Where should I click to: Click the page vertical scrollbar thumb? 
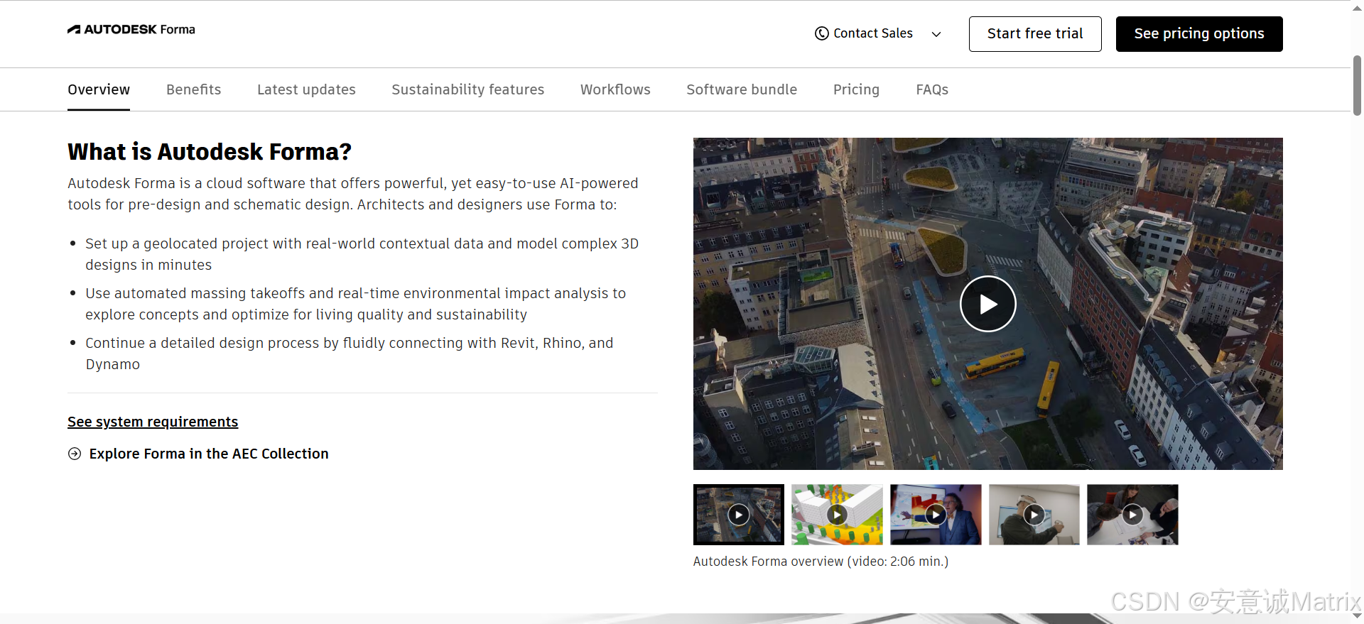(1357, 85)
